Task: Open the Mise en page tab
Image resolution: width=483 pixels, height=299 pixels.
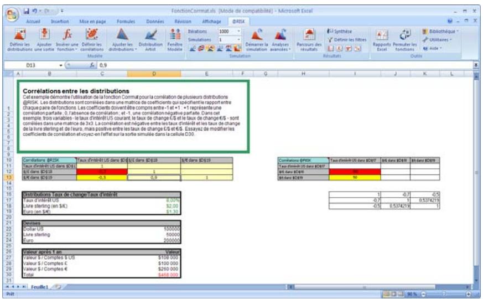Action: point(92,20)
